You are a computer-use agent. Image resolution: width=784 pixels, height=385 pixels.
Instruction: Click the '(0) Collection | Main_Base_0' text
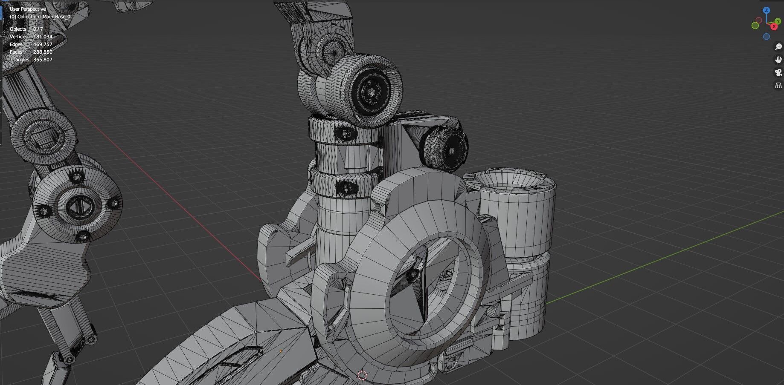tap(40, 17)
